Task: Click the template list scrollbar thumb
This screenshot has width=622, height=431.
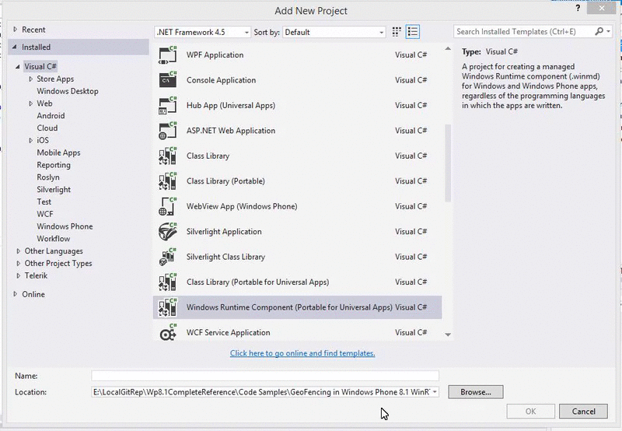Action: [448, 163]
